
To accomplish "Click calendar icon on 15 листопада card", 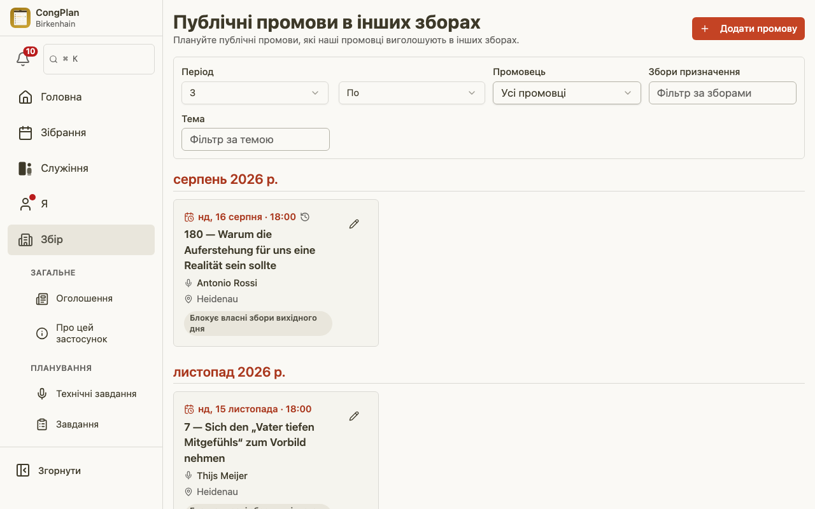I will click(189, 409).
